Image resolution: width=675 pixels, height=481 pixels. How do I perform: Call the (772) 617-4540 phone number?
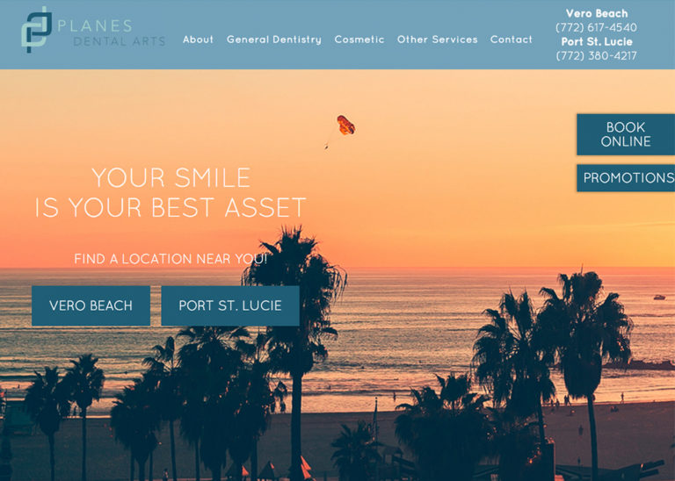(596, 27)
